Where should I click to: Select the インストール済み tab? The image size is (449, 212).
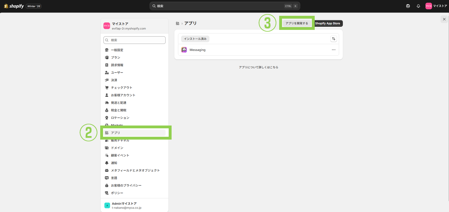[195, 39]
